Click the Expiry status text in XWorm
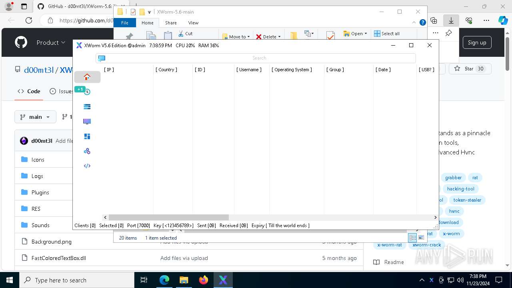 (280, 226)
